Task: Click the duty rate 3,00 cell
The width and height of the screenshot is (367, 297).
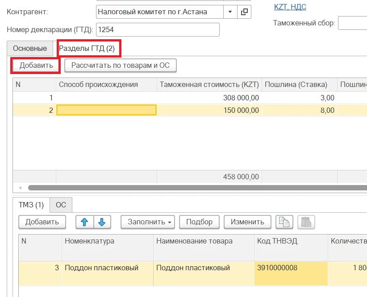Action: (x=299, y=98)
